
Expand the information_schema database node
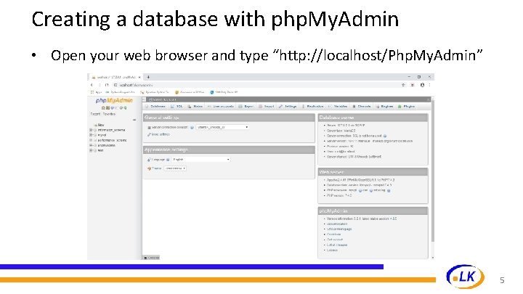(91, 130)
